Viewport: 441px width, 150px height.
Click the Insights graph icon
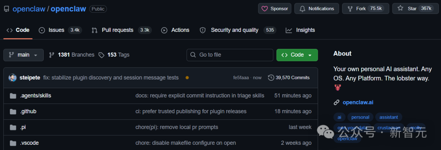pyautogui.click(x=289, y=30)
